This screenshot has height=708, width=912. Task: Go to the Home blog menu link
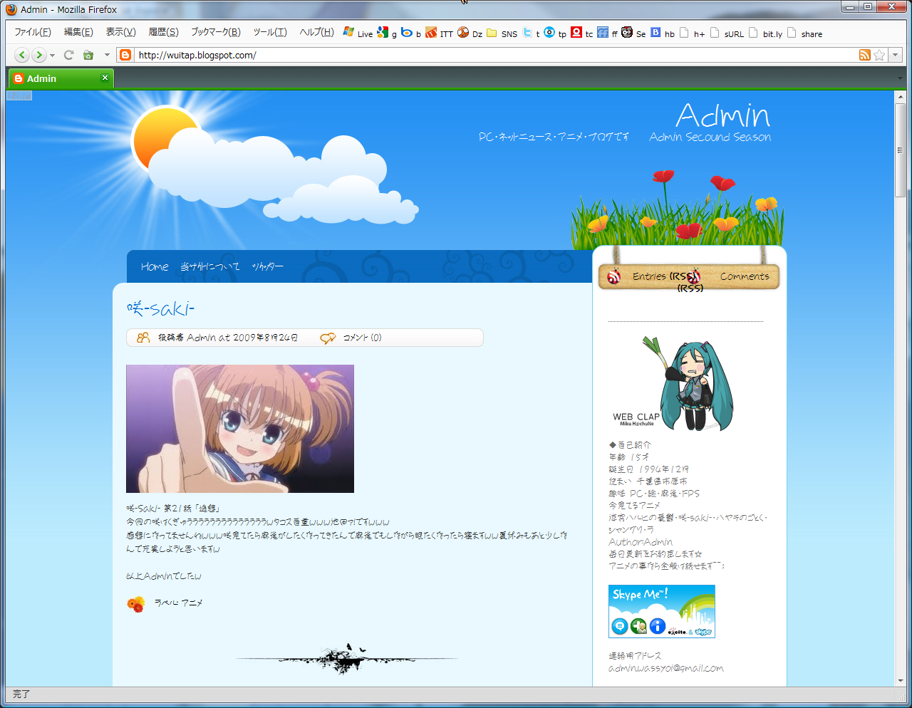[x=155, y=266]
